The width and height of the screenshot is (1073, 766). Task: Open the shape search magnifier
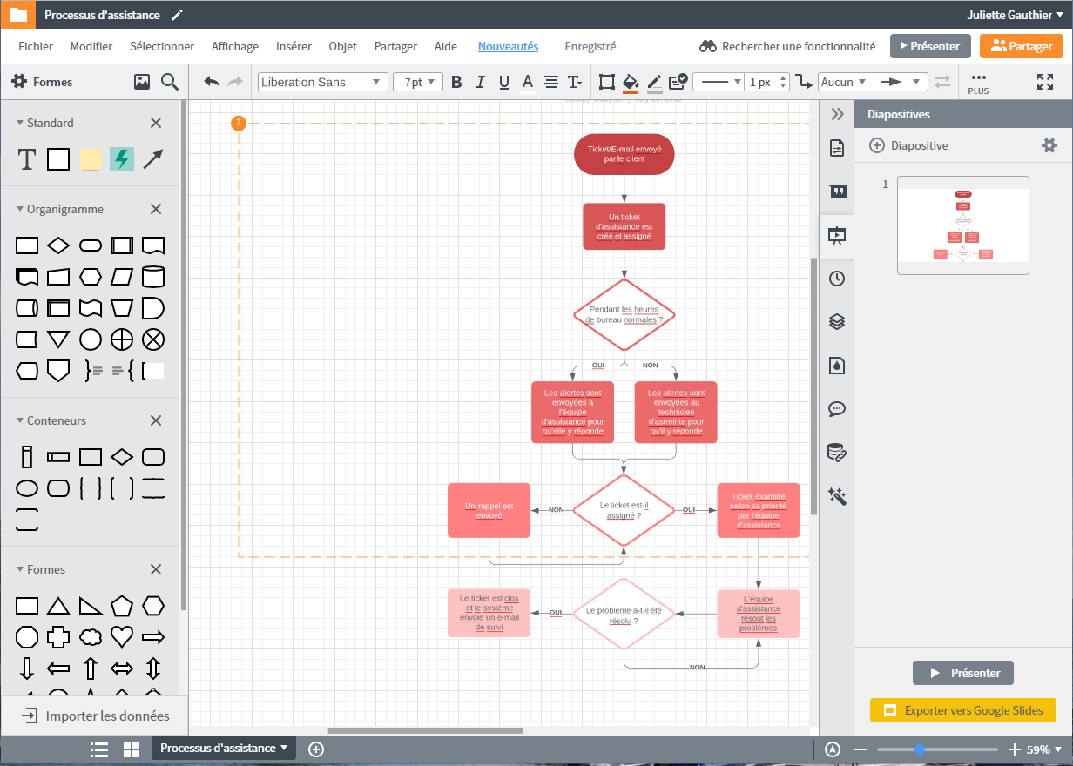click(170, 81)
